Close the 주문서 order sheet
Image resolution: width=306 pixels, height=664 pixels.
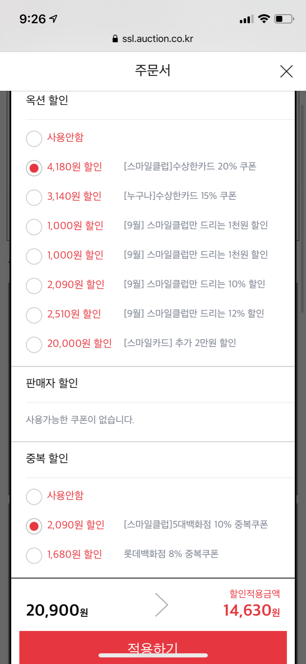click(286, 71)
